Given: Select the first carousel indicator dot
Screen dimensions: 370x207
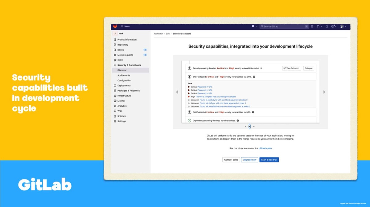Looking at the screenshot, I should pos(245,126).
